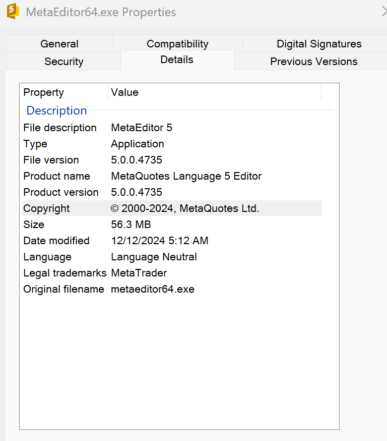Open the Compatibility tab
Image resolution: width=387 pixels, height=441 pixels.
tap(177, 43)
